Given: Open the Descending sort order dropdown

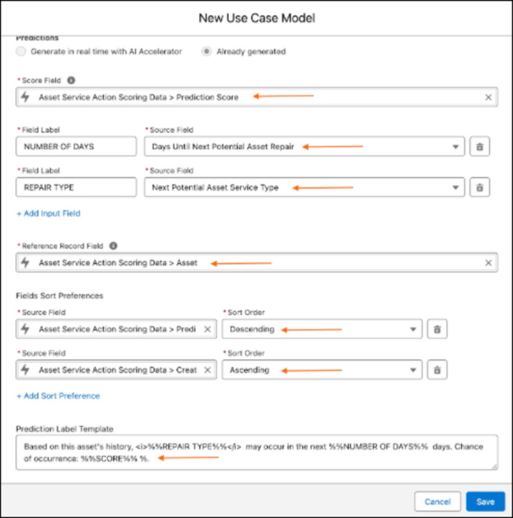Looking at the screenshot, I should 321,329.
